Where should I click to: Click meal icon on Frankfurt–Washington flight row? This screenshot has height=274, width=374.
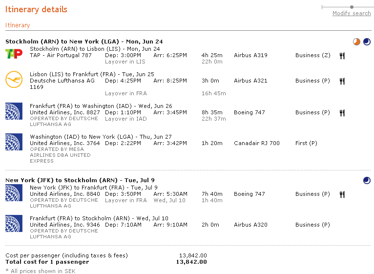coord(342,113)
